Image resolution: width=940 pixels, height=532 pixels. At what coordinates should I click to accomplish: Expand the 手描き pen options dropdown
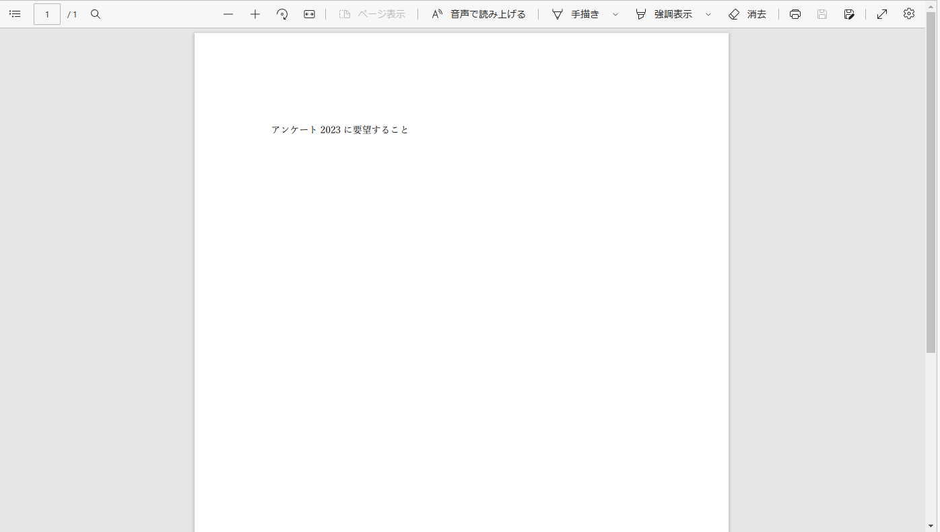(x=615, y=14)
